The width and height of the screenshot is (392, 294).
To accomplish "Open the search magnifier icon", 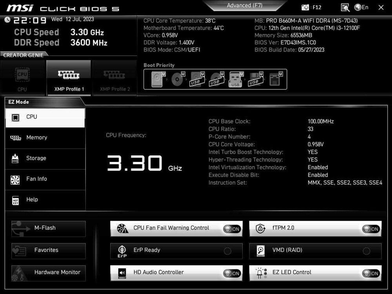I will [345, 7].
